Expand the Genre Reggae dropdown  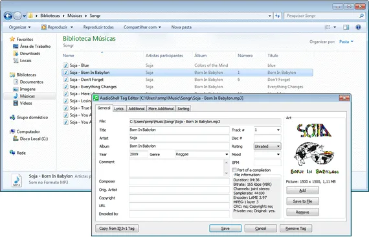click(x=227, y=154)
